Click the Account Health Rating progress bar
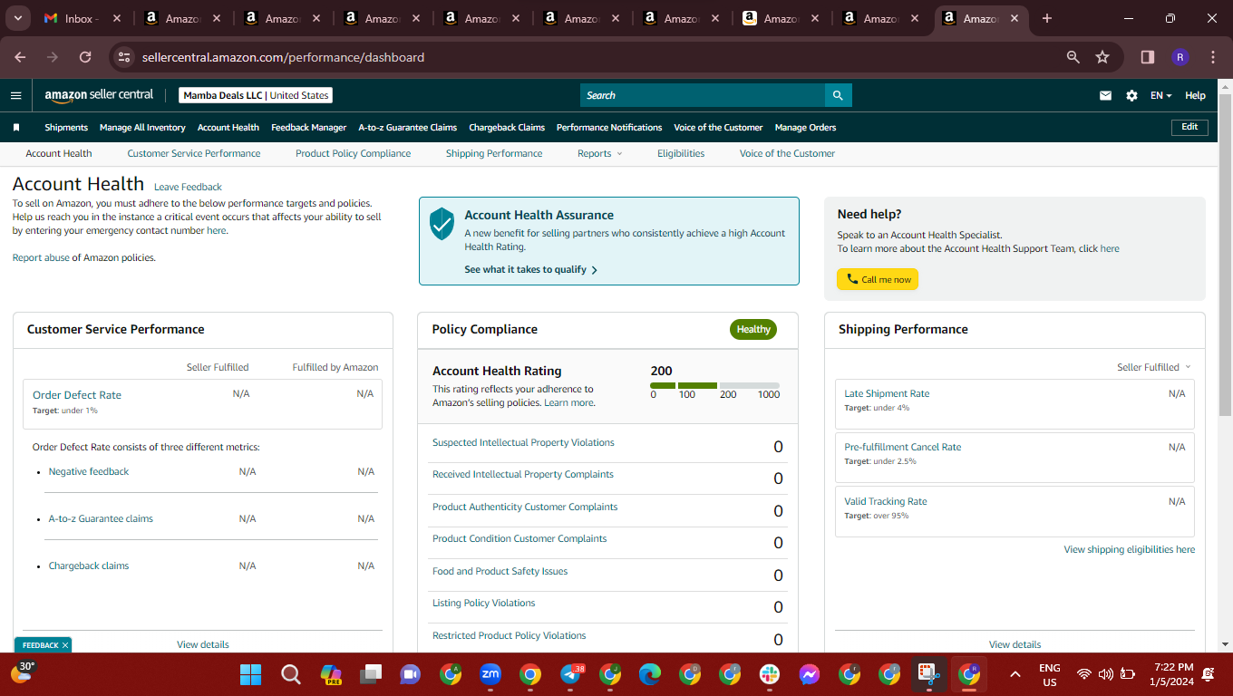This screenshot has height=696, width=1233. point(714,385)
